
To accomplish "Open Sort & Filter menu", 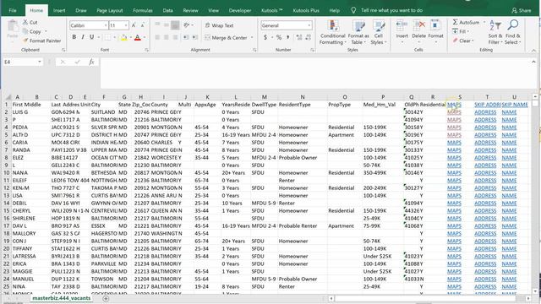I will click(x=495, y=32).
